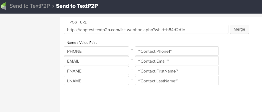This screenshot has width=262, height=112.
Task: Select the FNAME name field
Action: pos(96,71)
